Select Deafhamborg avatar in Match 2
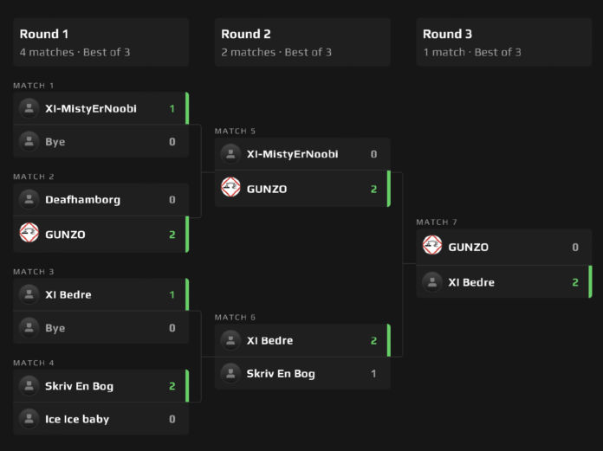Viewport: 603px width, 451px height. 29,199
